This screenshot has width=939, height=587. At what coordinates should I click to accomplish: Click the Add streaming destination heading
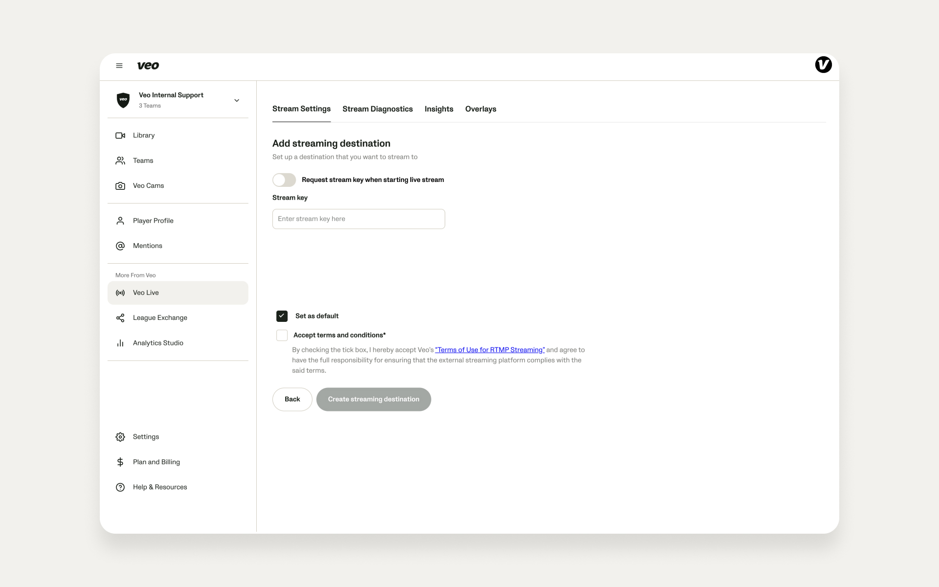(331, 143)
